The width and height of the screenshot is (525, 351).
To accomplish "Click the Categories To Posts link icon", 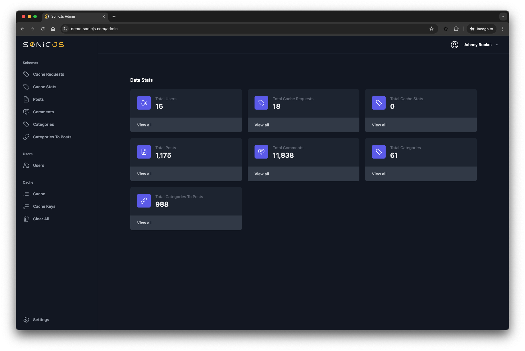I will [x=26, y=137].
